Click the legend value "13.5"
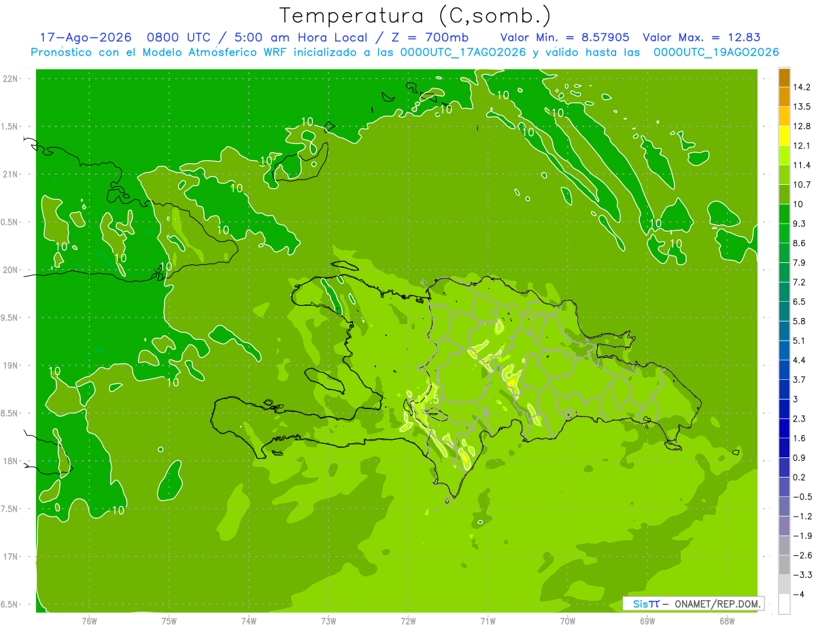The width and height of the screenshot is (816, 630). pos(801,107)
